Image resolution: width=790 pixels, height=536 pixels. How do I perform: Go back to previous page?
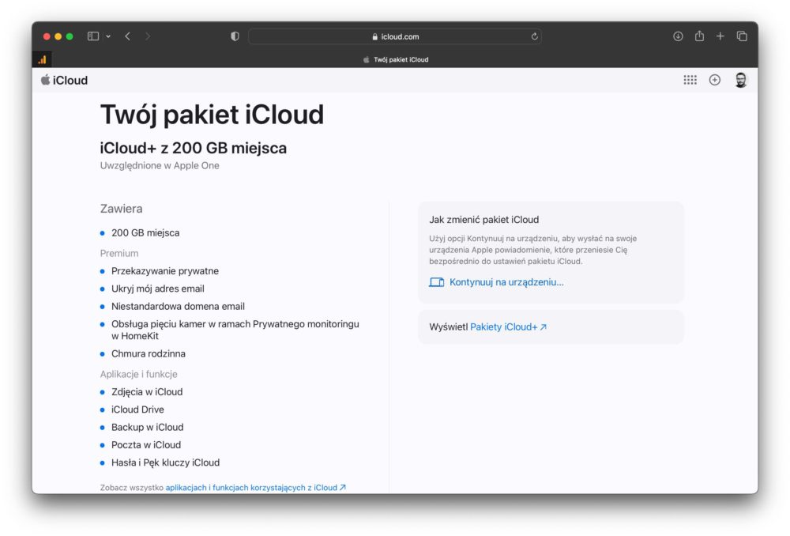tap(128, 36)
